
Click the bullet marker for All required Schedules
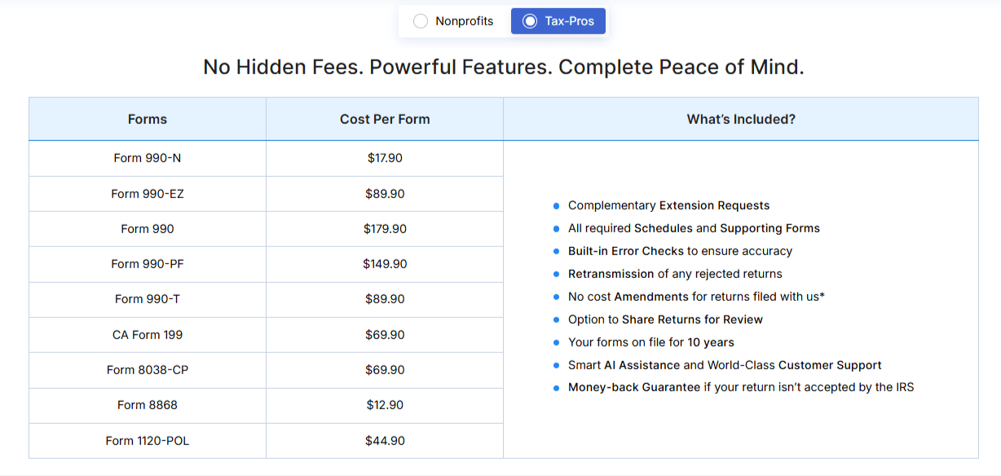(x=558, y=228)
